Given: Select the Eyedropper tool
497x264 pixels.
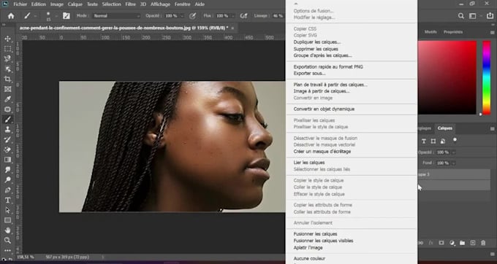Looking at the screenshot, I should coord(7,99).
